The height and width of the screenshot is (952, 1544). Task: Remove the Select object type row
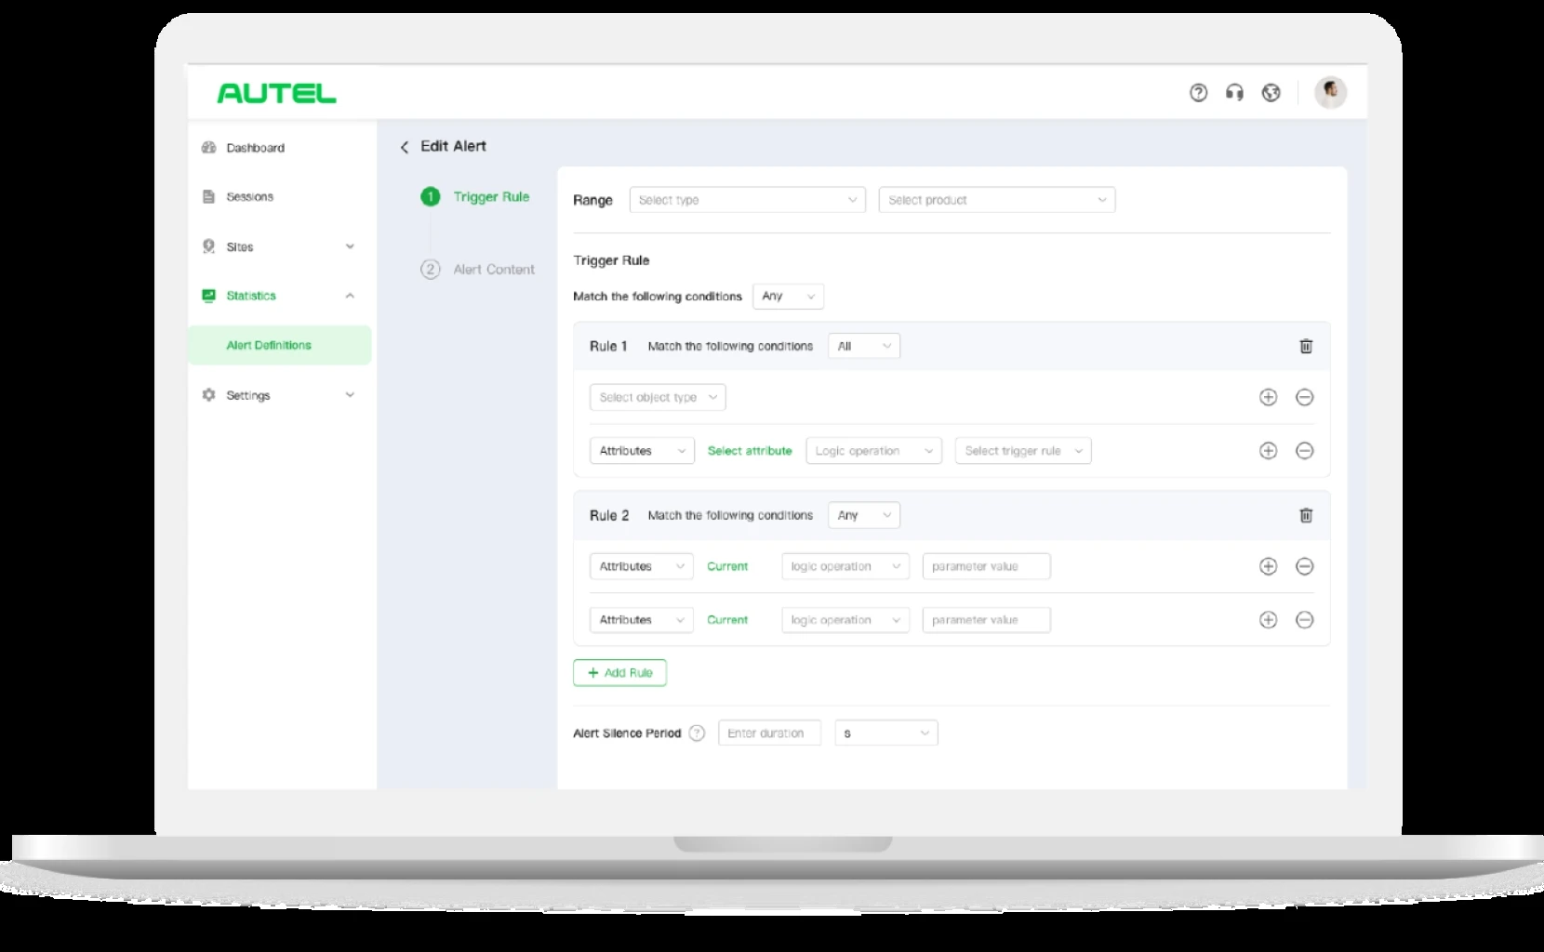pyautogui.click(x=1304, y=397)
